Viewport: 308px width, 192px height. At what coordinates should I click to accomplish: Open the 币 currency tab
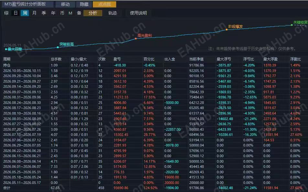click(62, 13)
